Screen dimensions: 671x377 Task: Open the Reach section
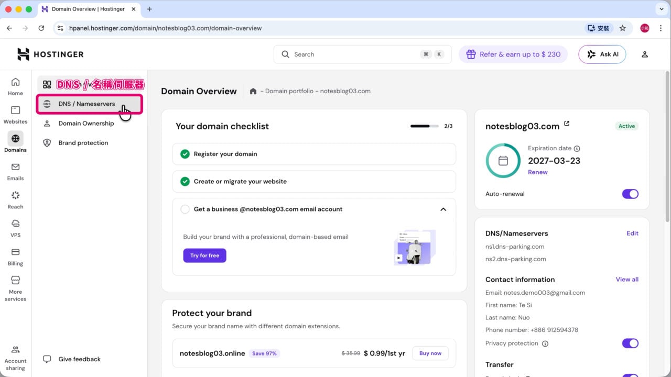coord(15,200)
